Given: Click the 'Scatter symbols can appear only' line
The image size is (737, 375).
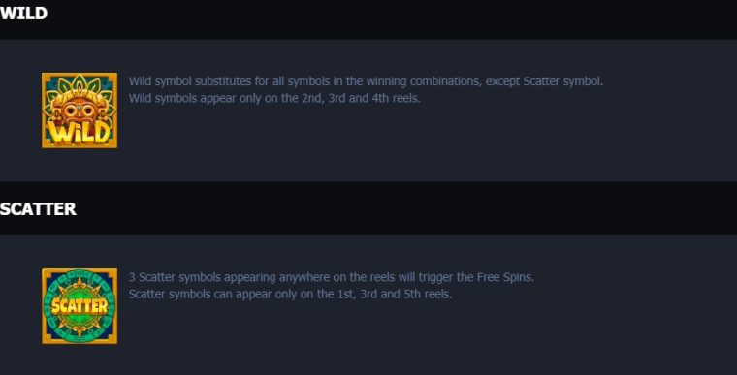Looking at the screenshot, I should point(290,295).
